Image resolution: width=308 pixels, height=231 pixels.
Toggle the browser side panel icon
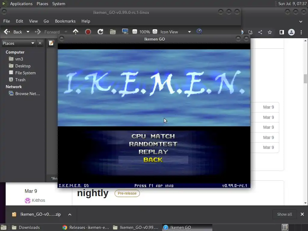click(282, 32)
